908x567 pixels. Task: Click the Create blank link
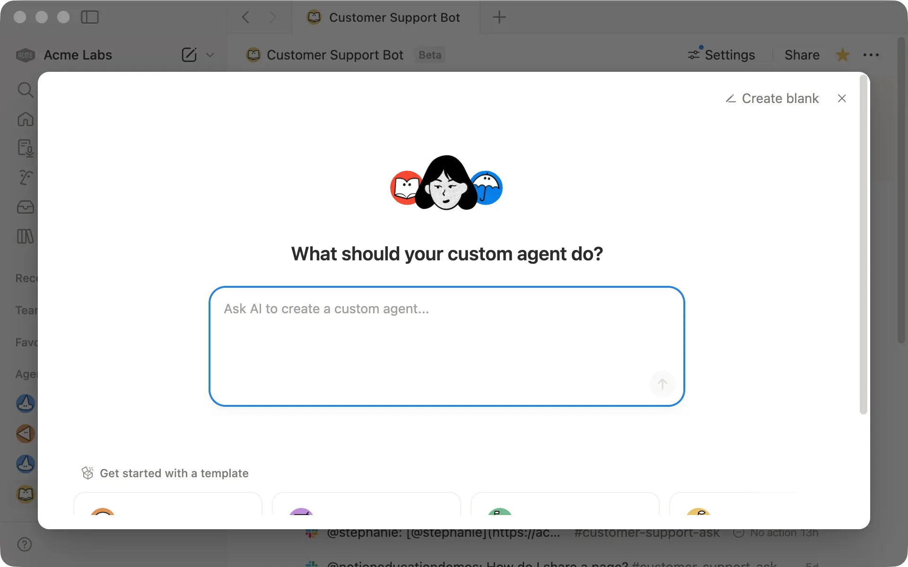tap(780, 98)
